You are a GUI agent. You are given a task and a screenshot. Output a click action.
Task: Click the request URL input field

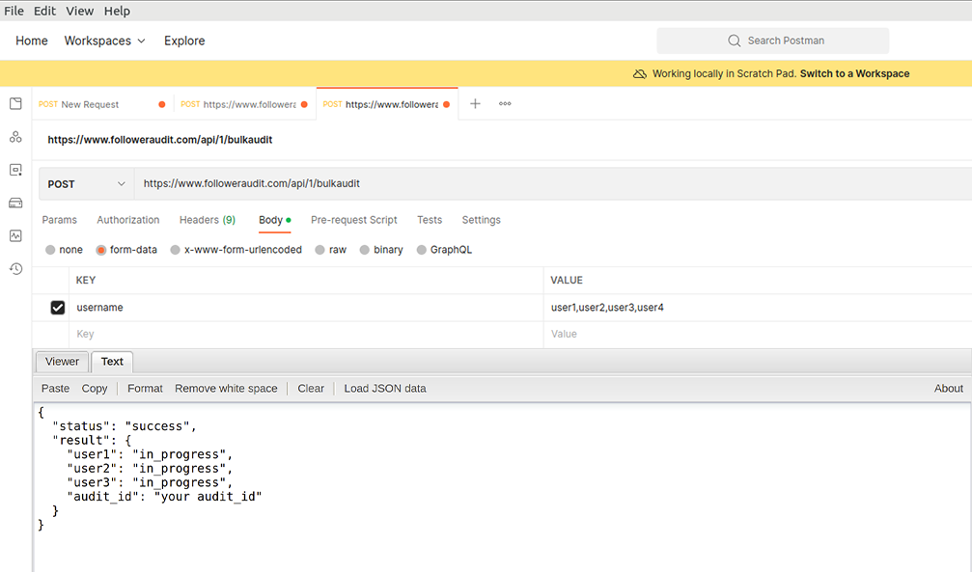tap(553, 184)
